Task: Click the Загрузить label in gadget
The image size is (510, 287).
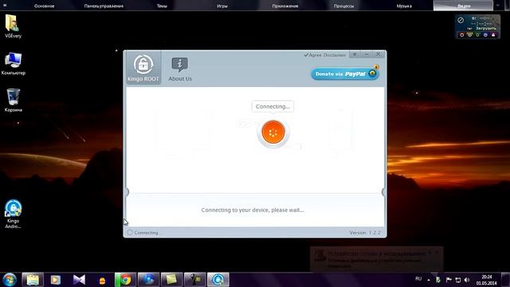Action: click(486, 29)
